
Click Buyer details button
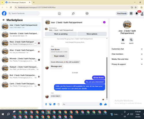click(59, 56)
